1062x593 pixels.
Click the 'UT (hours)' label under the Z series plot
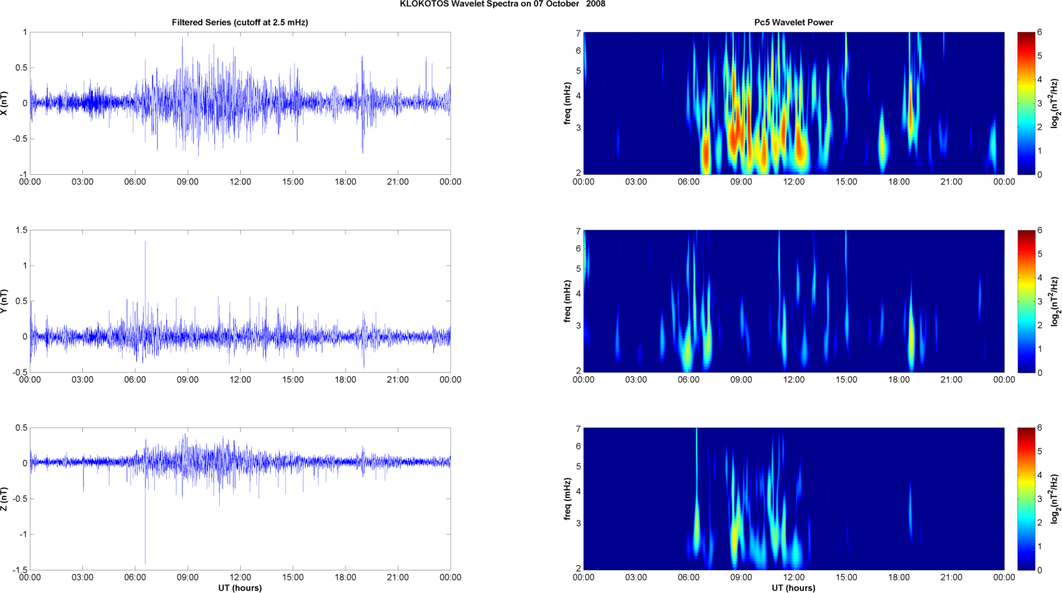click(x=240, y=588)
